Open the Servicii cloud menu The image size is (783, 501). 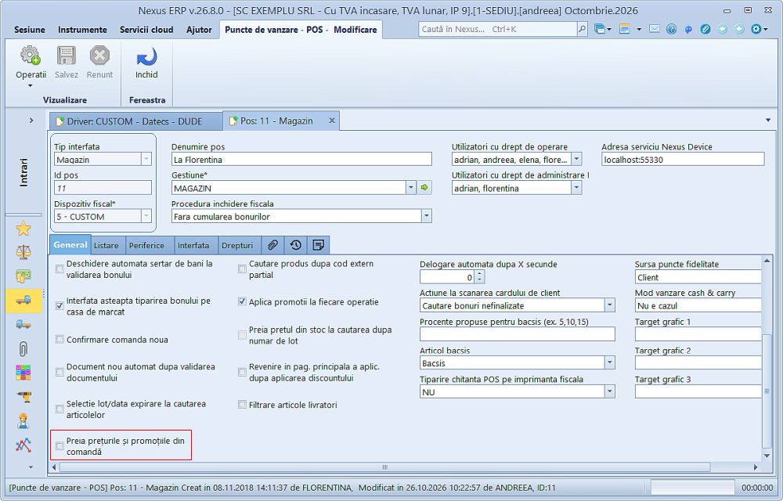tap(146, 30)
